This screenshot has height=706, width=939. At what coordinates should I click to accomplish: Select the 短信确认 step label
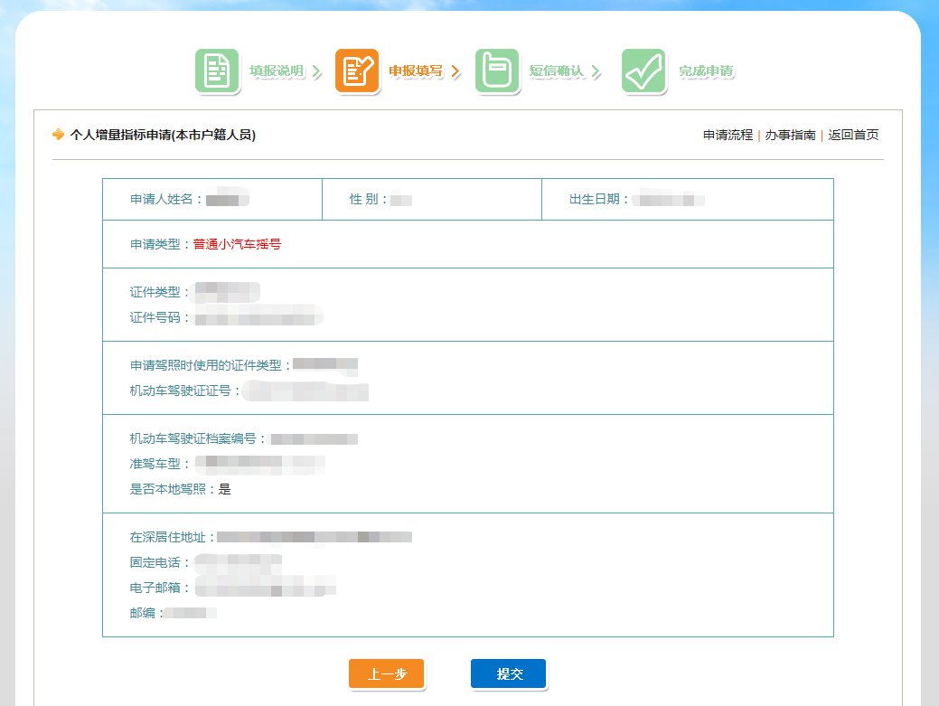557,71
